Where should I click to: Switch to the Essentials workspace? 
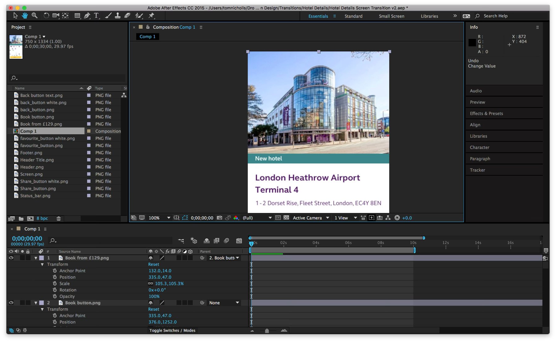tap(318, 16)
